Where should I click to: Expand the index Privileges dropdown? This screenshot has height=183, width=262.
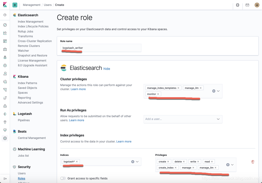[232, 165]
